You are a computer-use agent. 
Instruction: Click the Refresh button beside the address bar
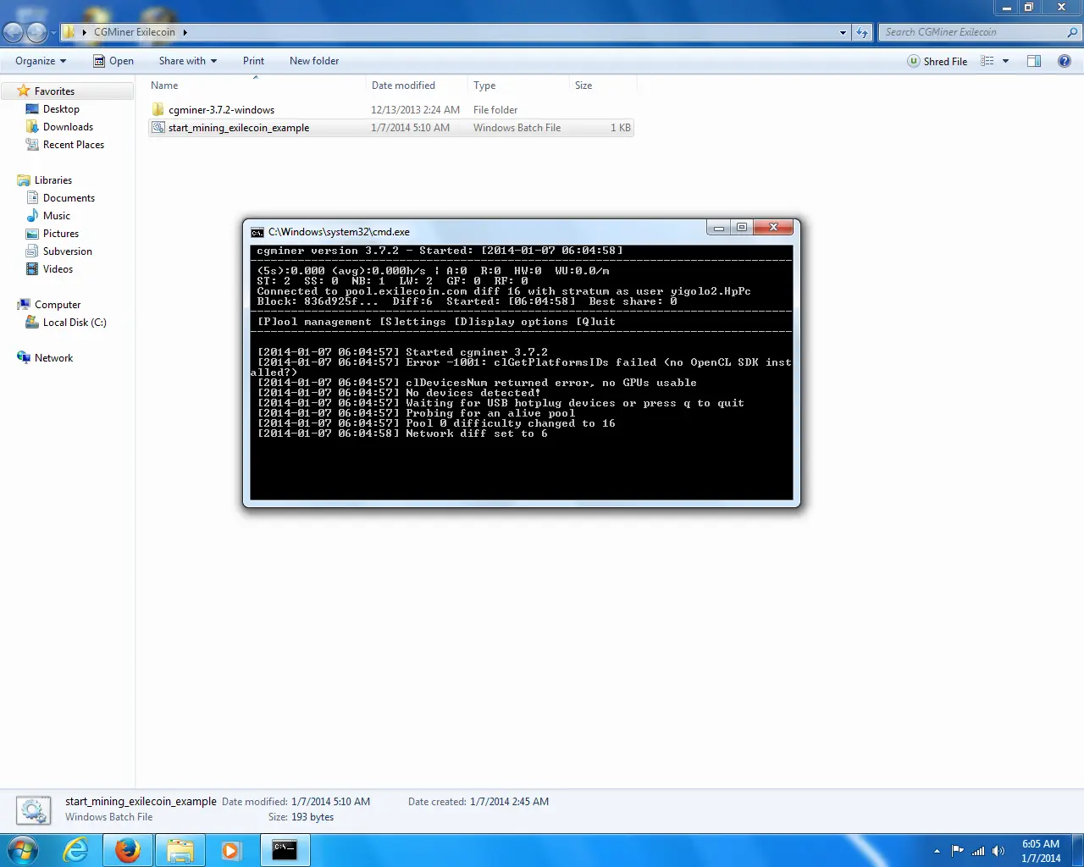[x=862, y=32]
